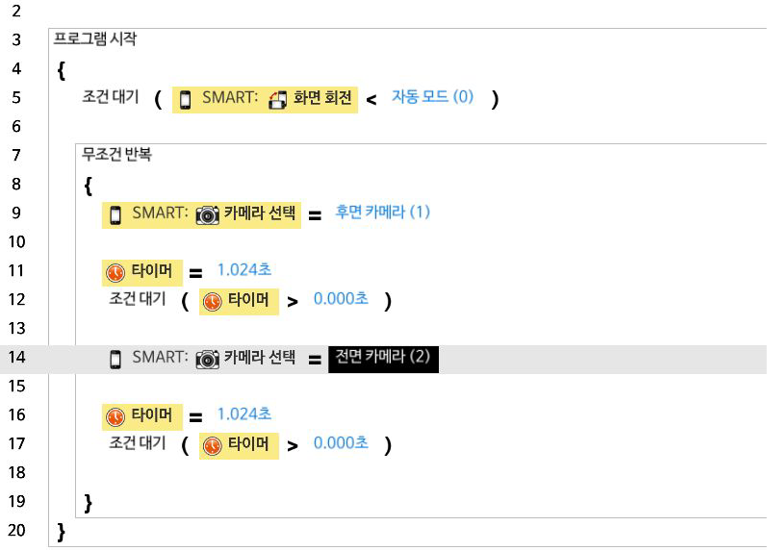Click the less-than operator on line 5

(371, 100)
